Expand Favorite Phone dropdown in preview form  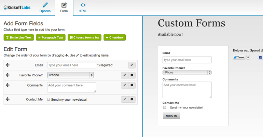[x=187, y=73]
